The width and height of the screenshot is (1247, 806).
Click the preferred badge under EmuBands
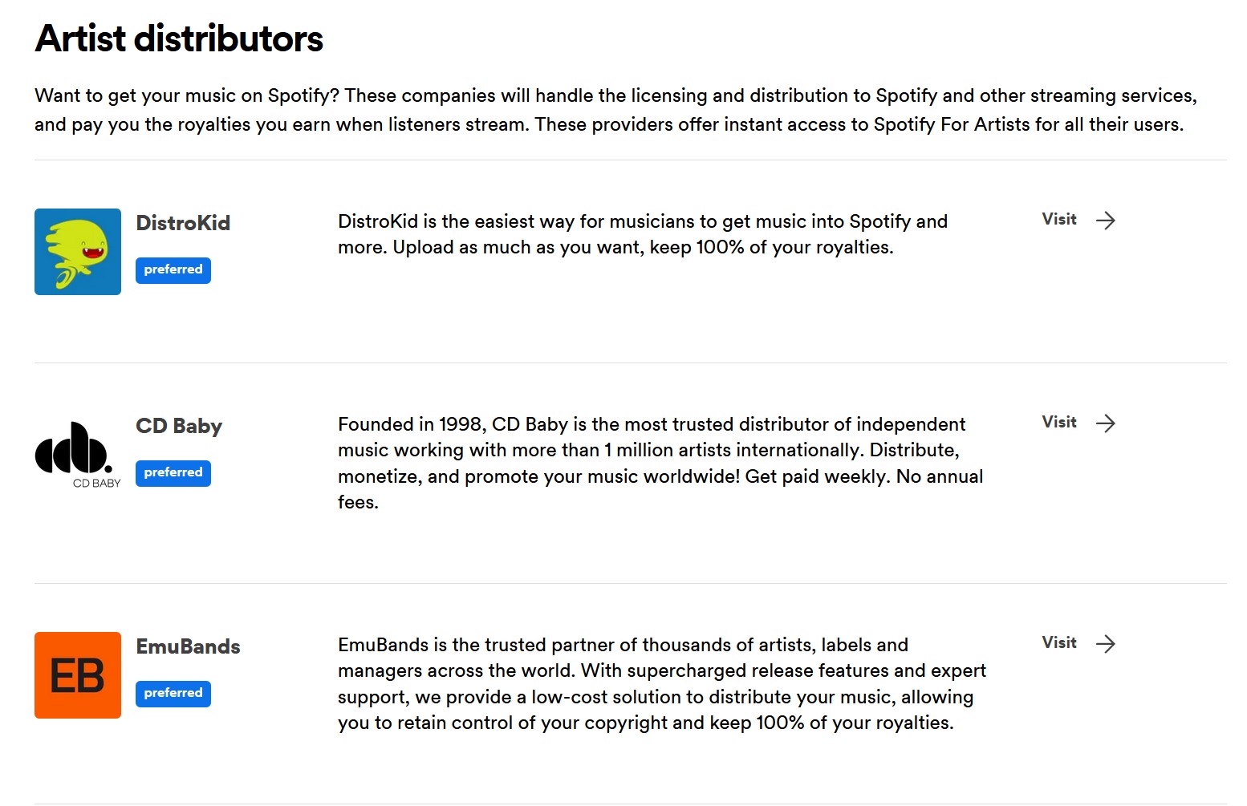pyautogui.click(x=173, y=694)
